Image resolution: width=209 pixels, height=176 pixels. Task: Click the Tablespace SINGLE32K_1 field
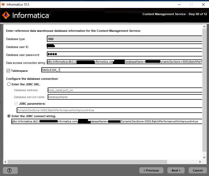(x=122, y=70)
